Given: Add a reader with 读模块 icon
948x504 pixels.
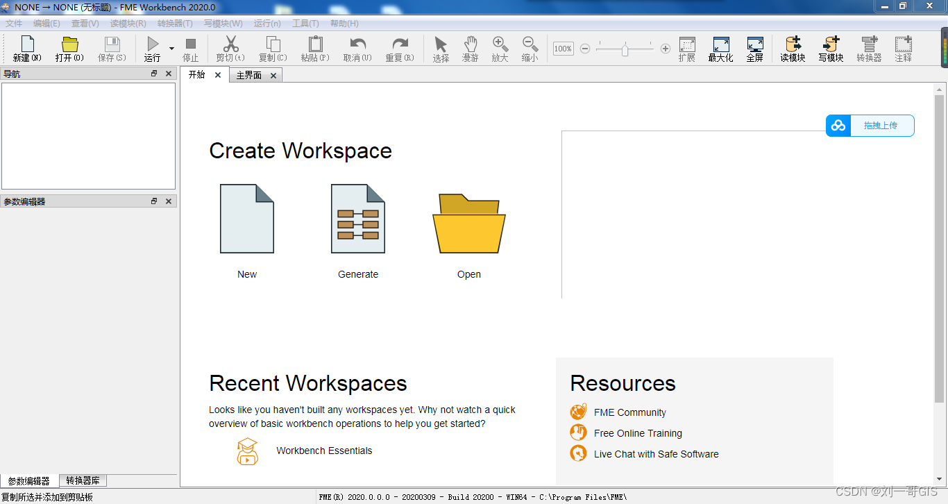Looking at the screenshot, I should (793, 44).
